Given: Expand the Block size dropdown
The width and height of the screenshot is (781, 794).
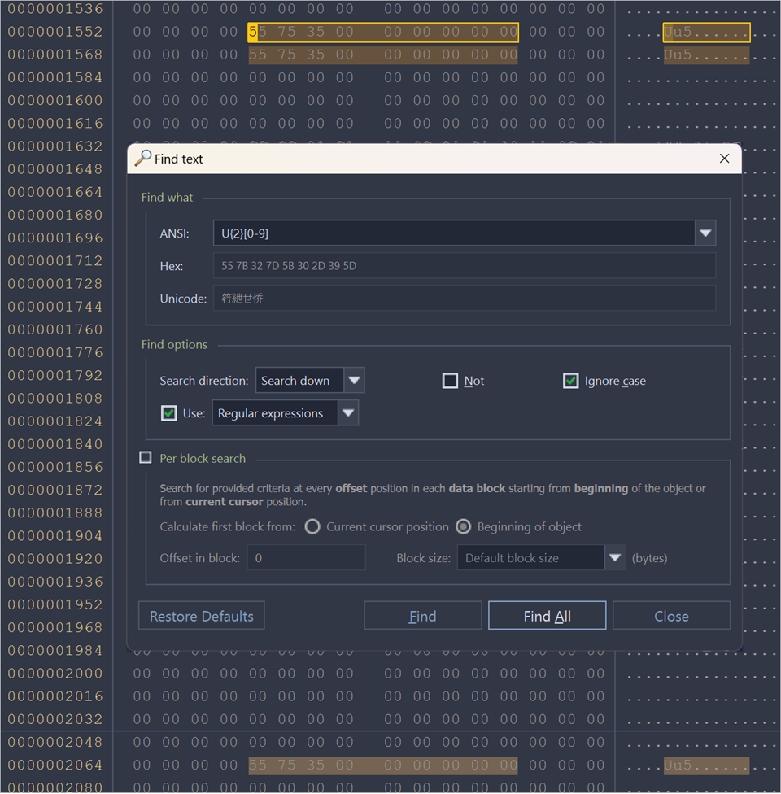Looking at the screenshot, I should pos(615,558).
